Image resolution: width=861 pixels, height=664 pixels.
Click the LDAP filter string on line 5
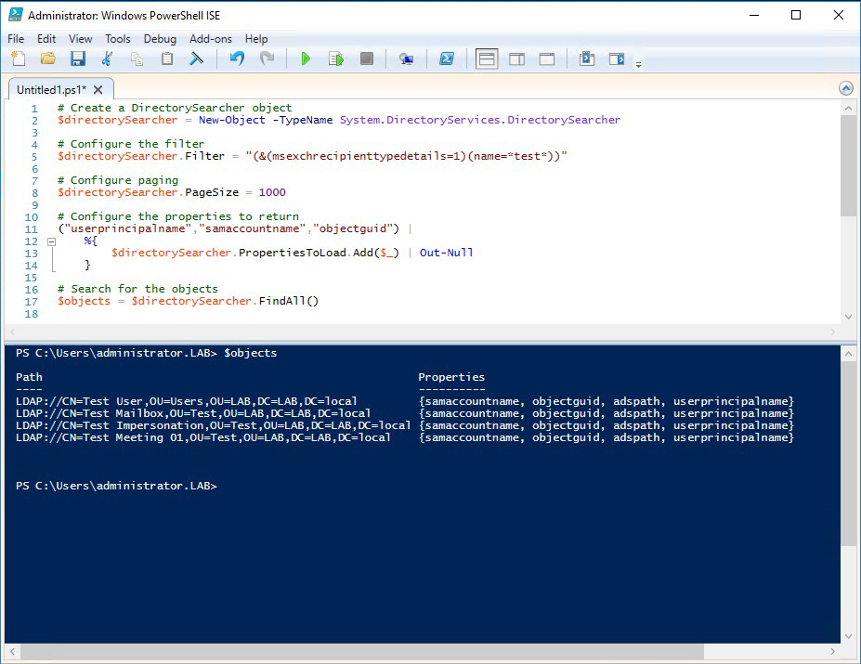406,156
